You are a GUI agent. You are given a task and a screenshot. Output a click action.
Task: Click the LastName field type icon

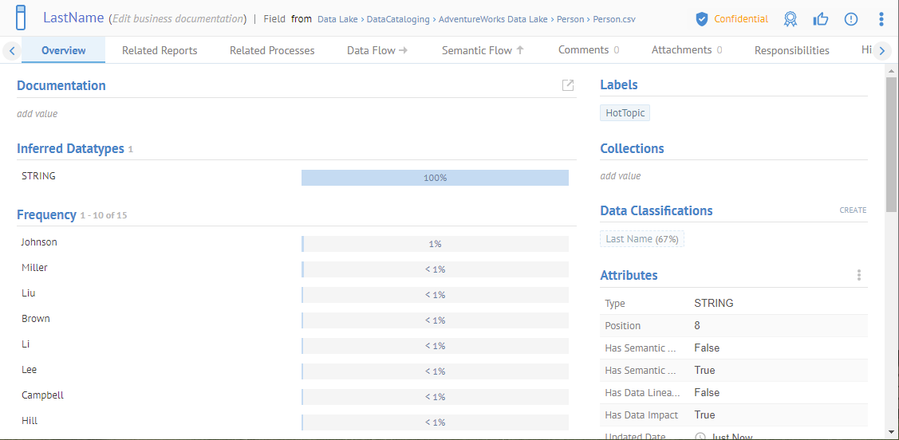point(22,18)
